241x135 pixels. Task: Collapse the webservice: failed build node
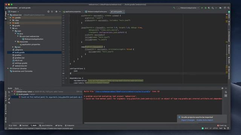tap(12, 91)
